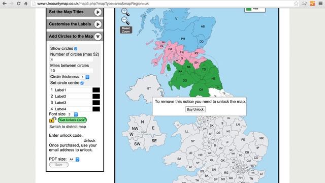Select the SE region of the inset map
This screenshot has height=183, width=325.
154,141
